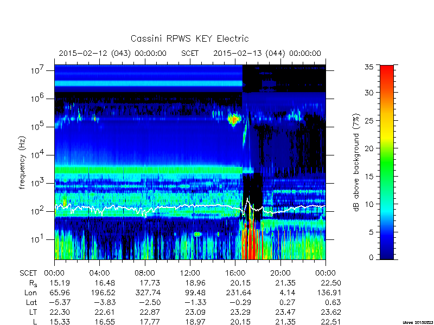Click the orange emission spot near 10^5 Hz

point(234,119)
